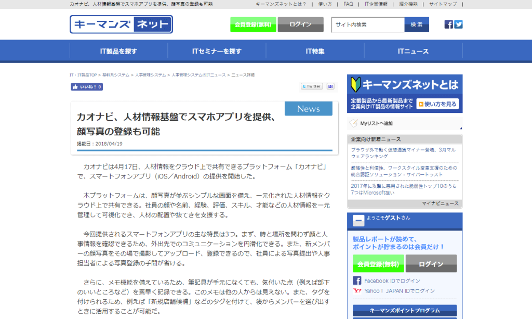Collapse the guest welcome panel minus icon
The height and width of the screenshot is (319, 532).
[x=358, y=221]
